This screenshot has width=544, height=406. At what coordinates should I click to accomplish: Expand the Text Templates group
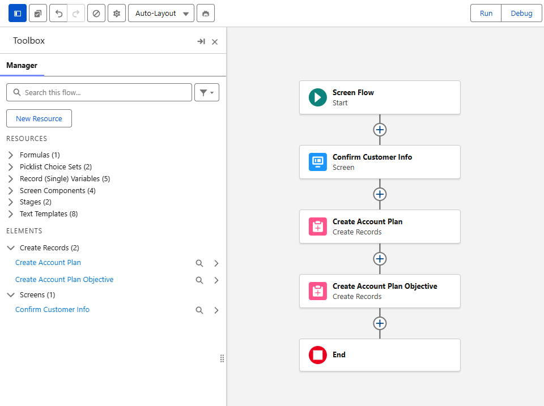coord(11,214)
